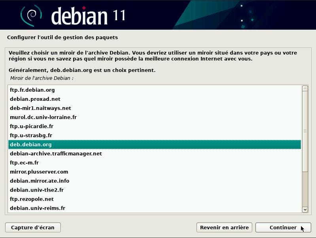
Task: Select debian.proxad.net mirror
Action: pos(155,99)
